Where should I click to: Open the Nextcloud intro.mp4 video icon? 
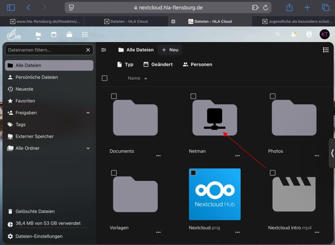coord(294,194)
